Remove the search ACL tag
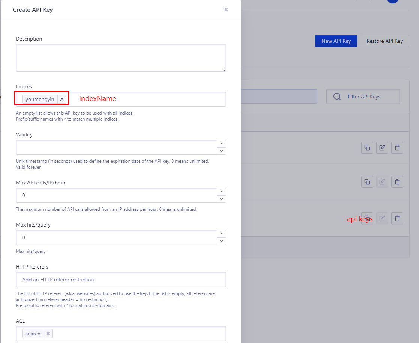Image resolution: width=419 pixels, height=343 pixels. tap(48, 334)
